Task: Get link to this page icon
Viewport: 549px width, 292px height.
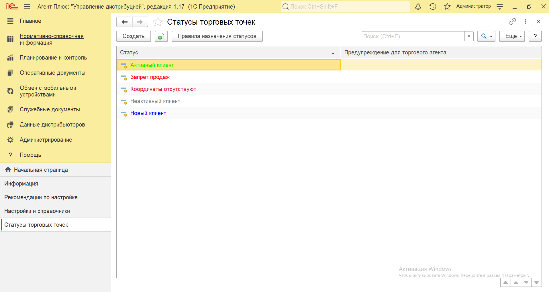Action: tap(513, 21)
